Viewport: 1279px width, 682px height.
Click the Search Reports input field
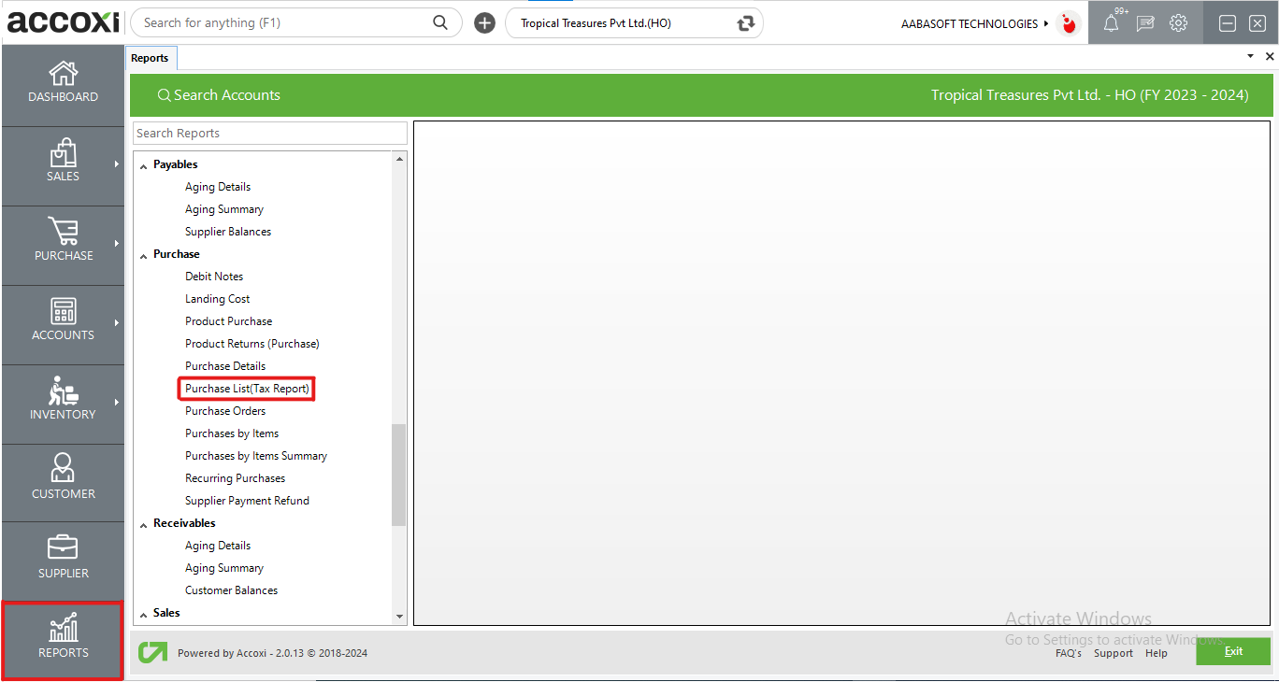coord(269,134)
